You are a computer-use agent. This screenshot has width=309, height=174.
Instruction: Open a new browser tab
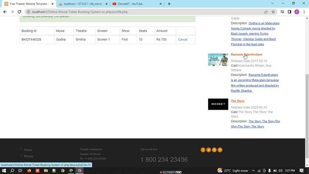[x=169, y=4]
